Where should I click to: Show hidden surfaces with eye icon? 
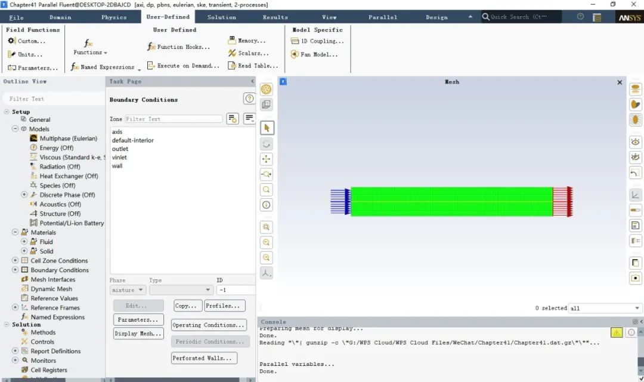click(636, 141)
